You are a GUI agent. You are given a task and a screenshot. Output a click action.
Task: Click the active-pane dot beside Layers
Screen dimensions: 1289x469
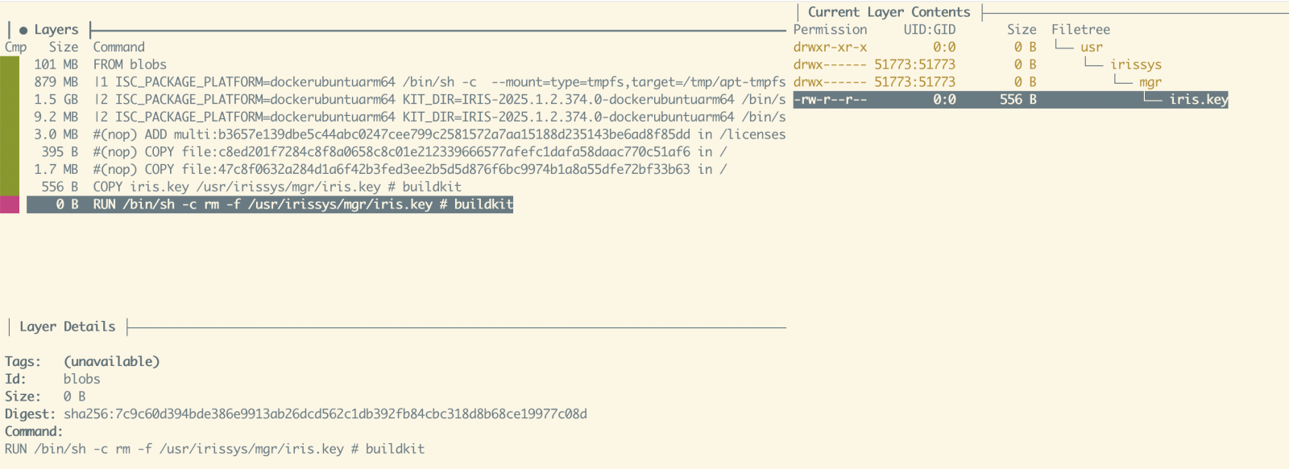[23, 31]
